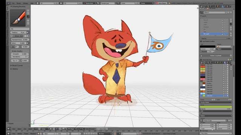
Task: Click the layer Parent object field
Action: (x=224, y=46)
